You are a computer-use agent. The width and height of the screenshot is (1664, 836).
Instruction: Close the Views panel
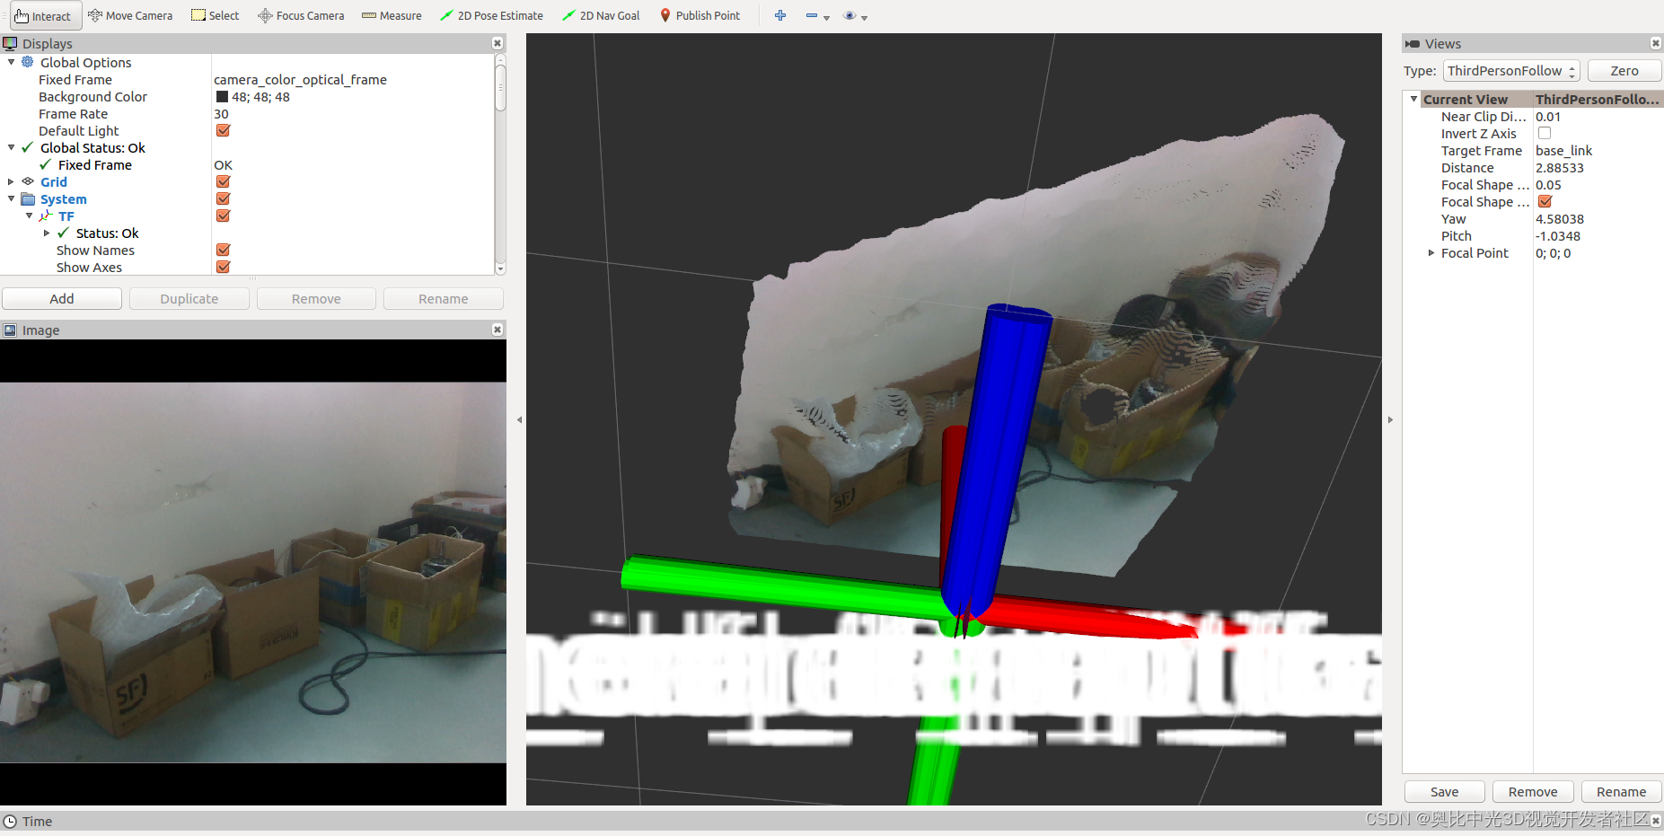[1656, 44]
